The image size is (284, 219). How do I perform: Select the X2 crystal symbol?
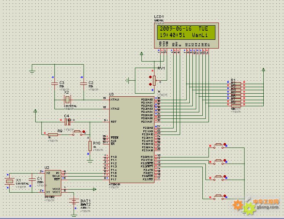click(67, 100)
